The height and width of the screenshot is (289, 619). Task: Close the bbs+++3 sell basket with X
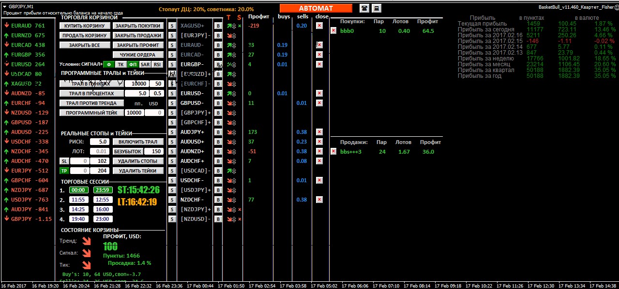333,151
